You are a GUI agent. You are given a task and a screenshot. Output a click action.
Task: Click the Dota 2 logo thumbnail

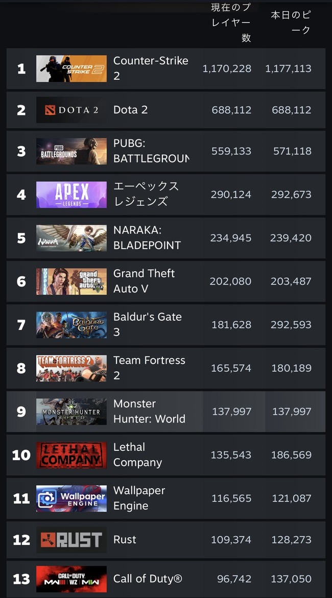[x=72, y=110]
